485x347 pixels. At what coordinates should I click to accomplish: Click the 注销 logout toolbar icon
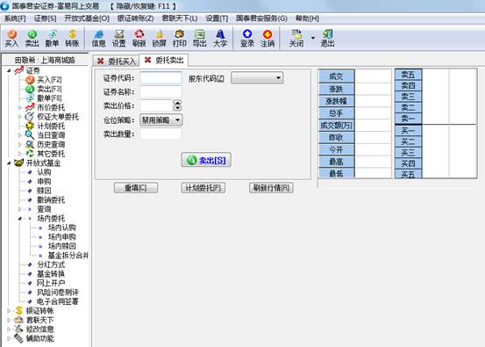(267, 39)
